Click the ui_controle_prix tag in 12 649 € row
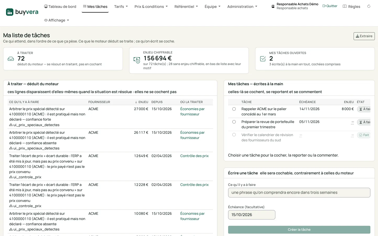Viewport: 378px width, 236px height. coord(25,177)
